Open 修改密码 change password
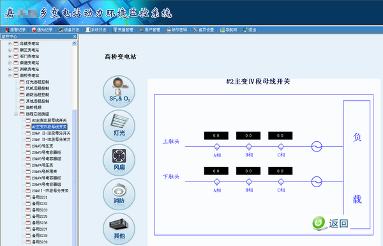Screen dimensions: 383x246 pyautogui.click(x=177, y=30)
